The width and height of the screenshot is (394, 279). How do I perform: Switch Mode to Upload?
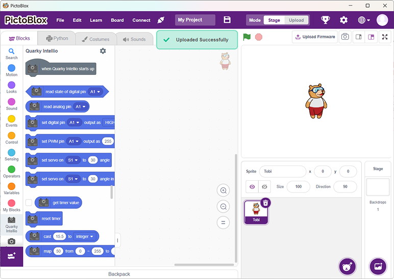coord(296,20)
